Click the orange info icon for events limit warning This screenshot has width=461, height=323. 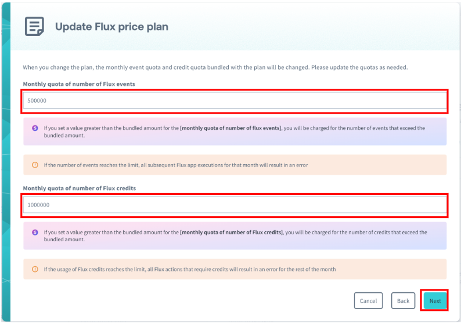(35, 165)
